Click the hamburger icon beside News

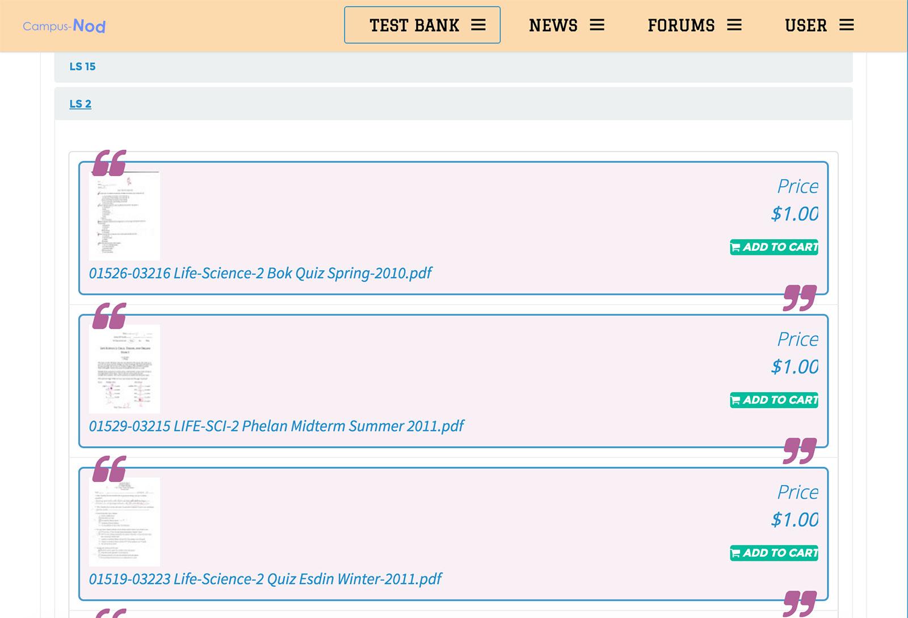(x=597, y=25)
